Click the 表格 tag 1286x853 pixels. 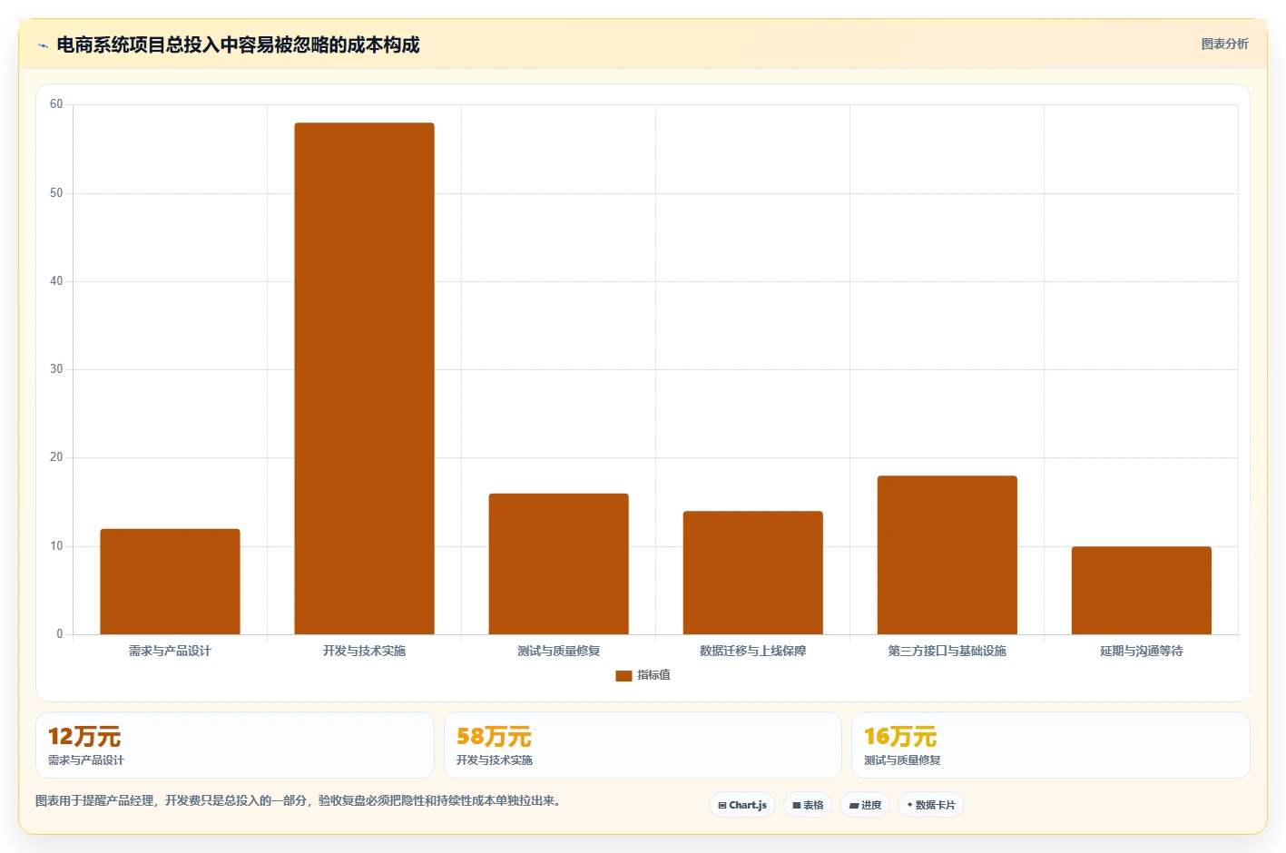pos(808,805)
